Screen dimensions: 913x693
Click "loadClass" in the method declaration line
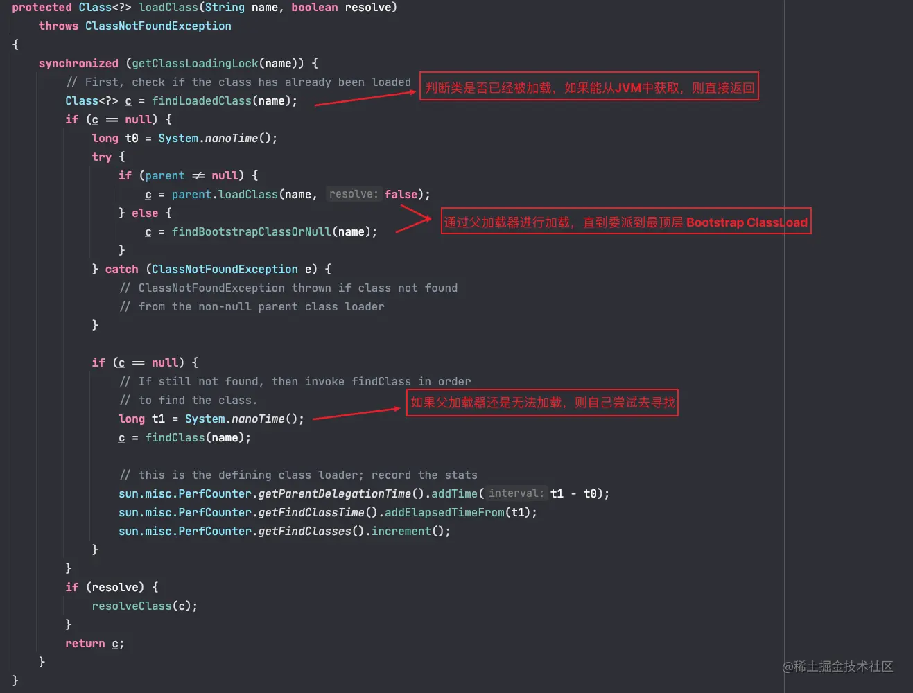point(168,8)
